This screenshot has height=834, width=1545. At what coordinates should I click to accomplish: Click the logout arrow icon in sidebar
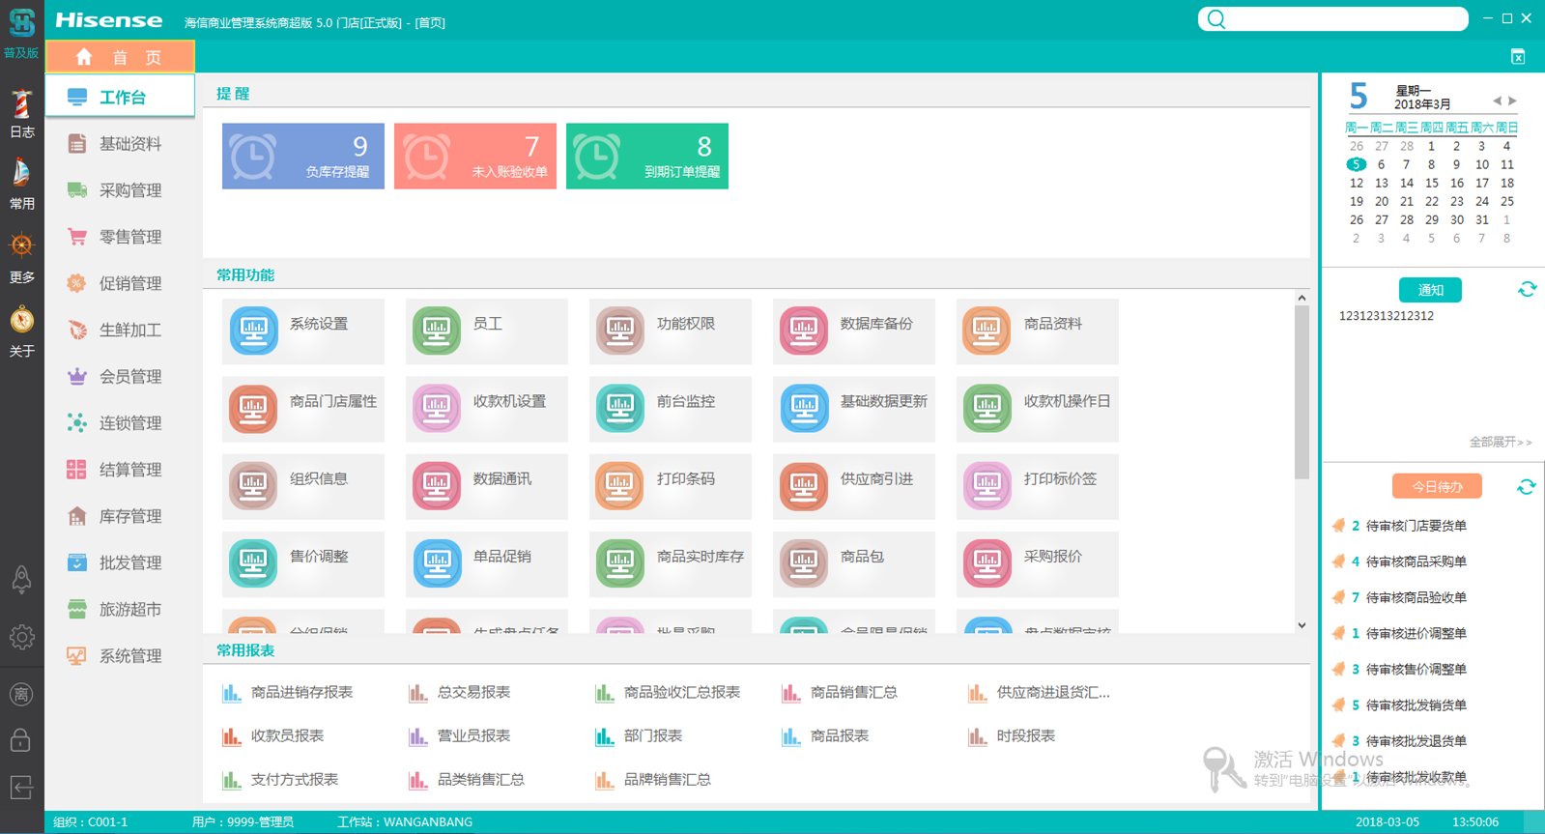click(x=21, y=788)
